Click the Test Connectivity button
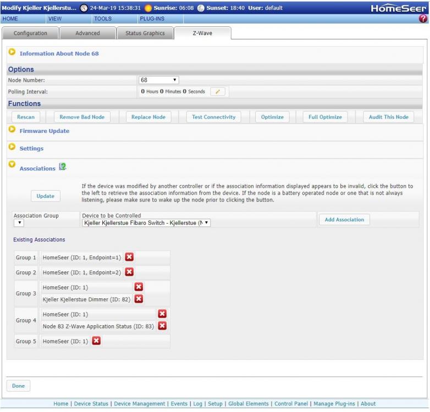This screenshot has width=430, height=412. [x=214, y=117]
